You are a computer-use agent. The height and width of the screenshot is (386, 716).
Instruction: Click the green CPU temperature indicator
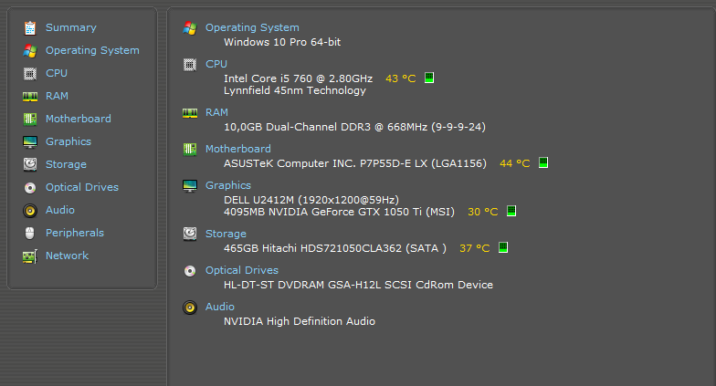[x=429, y=78]
